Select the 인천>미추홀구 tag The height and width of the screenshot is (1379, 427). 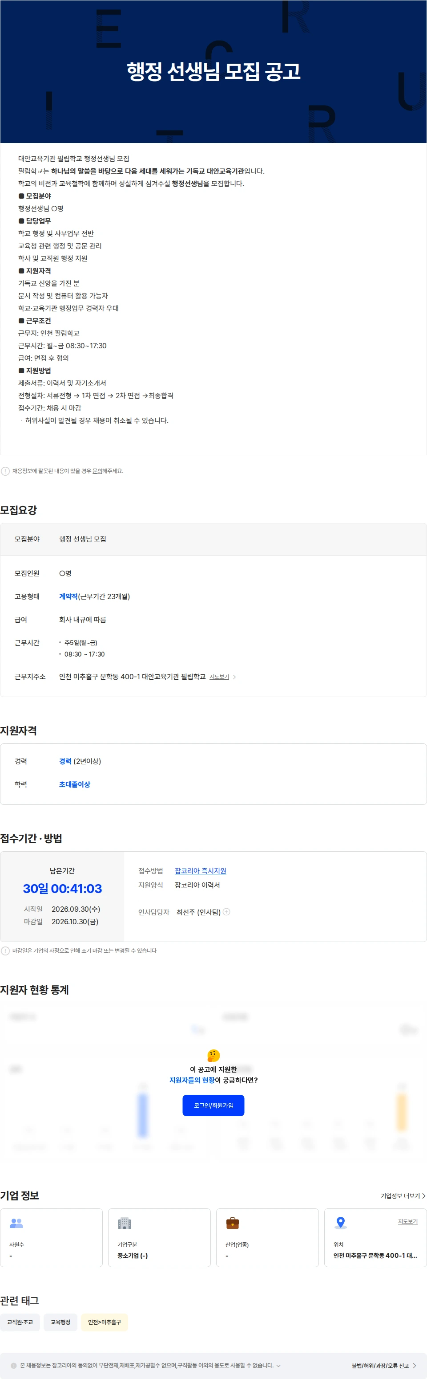coord(105,1322)
